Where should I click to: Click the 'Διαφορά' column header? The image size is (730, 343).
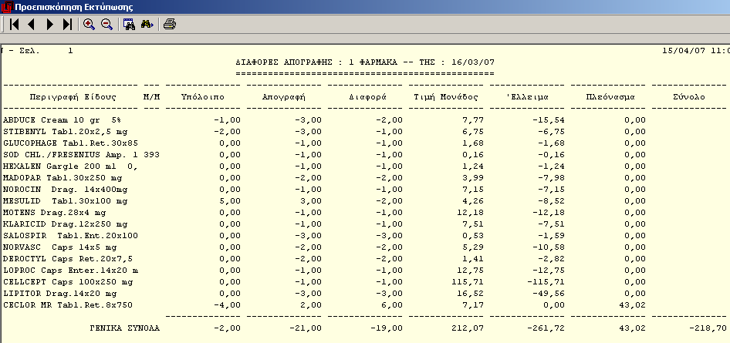[x=368, y=97]
